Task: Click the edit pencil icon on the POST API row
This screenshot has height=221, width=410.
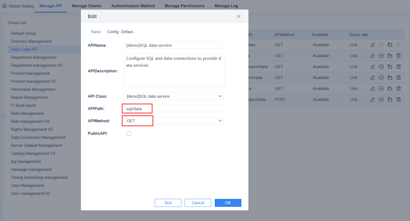Action: pos(372,99)
